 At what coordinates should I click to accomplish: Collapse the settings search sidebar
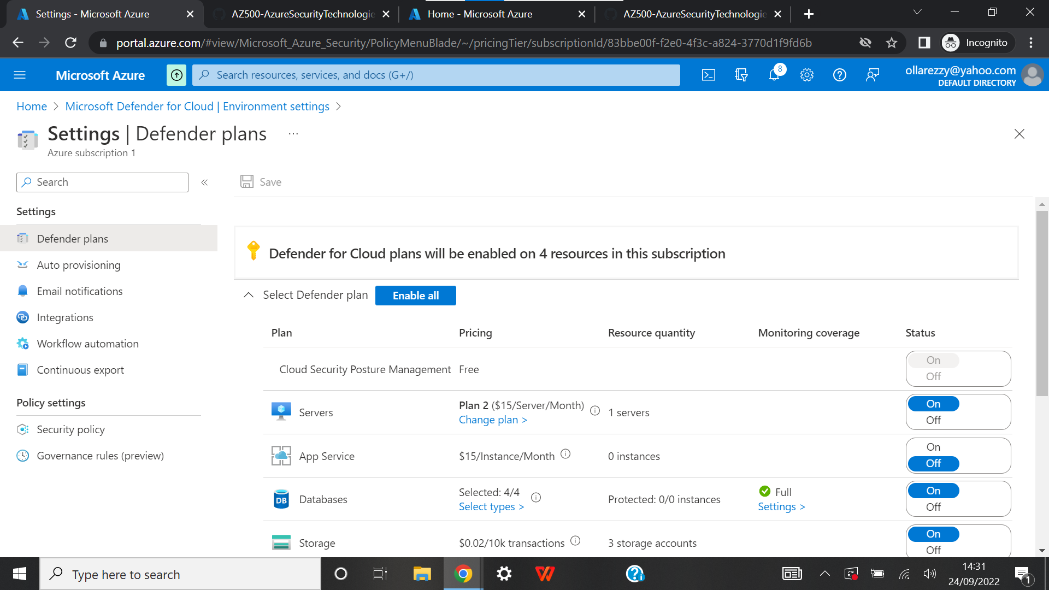pyautogui.click(x=204, y=182)
